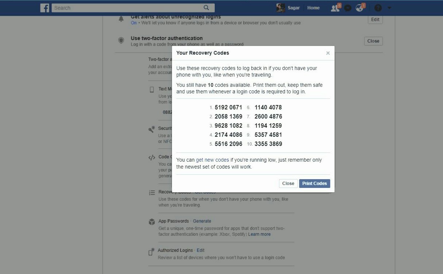The height and width of the screenshot is (274, 443).
Task: Click the On status for login alerts
Action: point(134,23)
